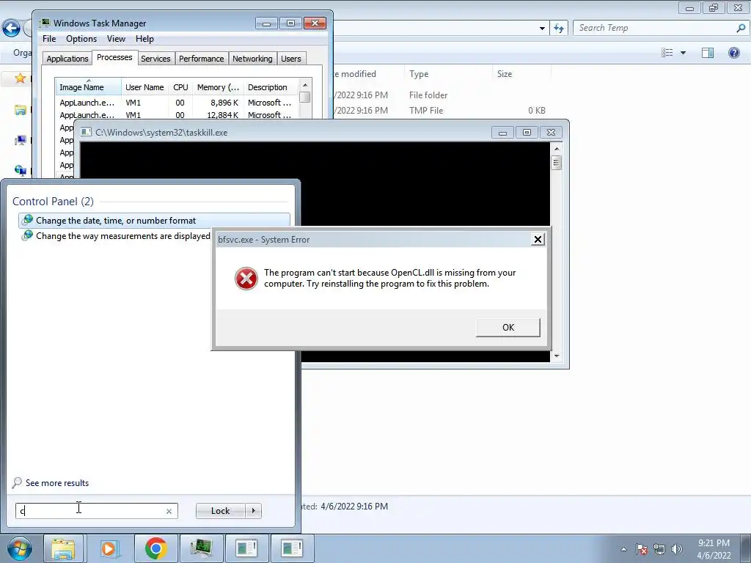This screenshot has width=751, height=563.
Task: Open Task Manager Help menu
Action: [144, 39]
